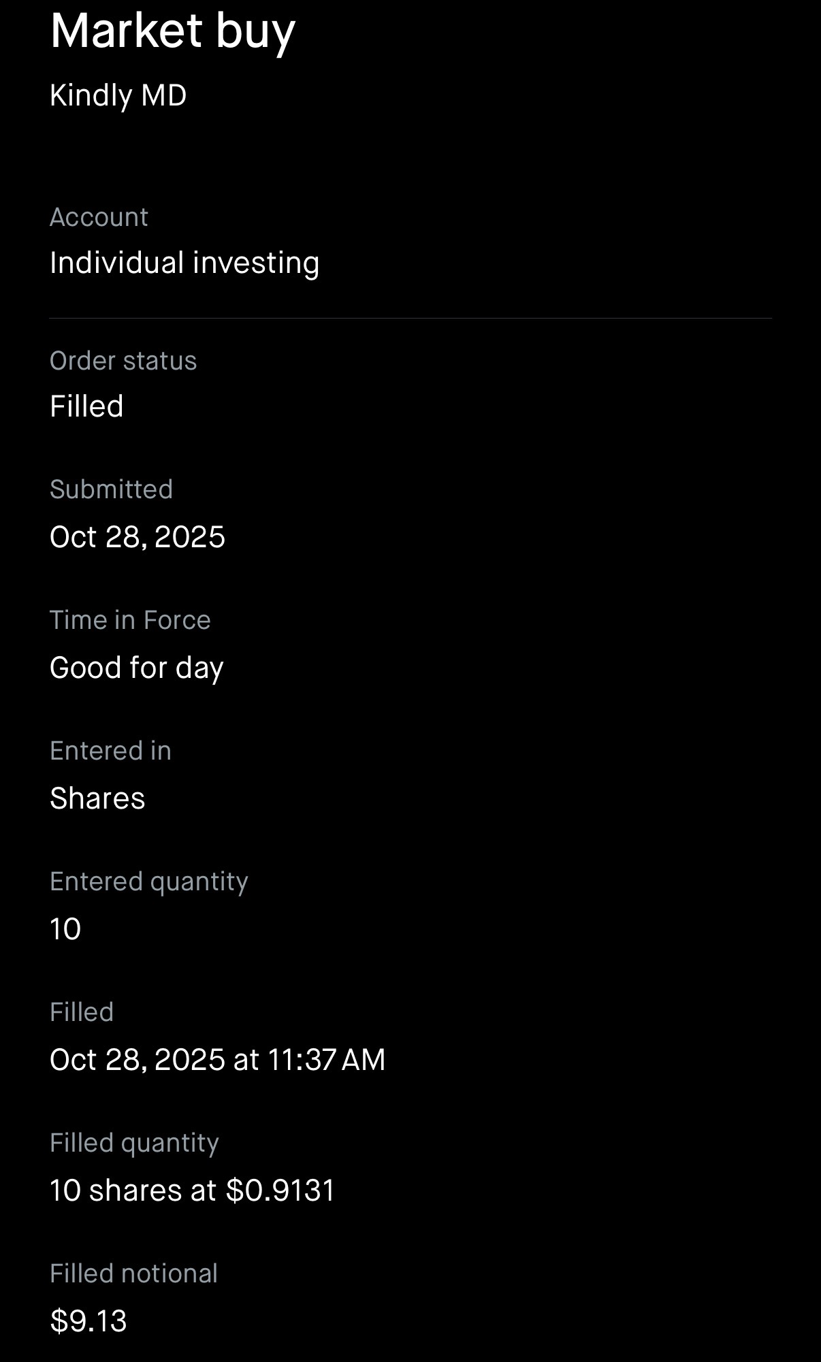The height and width of the screenshot is (1362, 821).
Task: Select the Good for day value
Action: click(x=136, y=668)
